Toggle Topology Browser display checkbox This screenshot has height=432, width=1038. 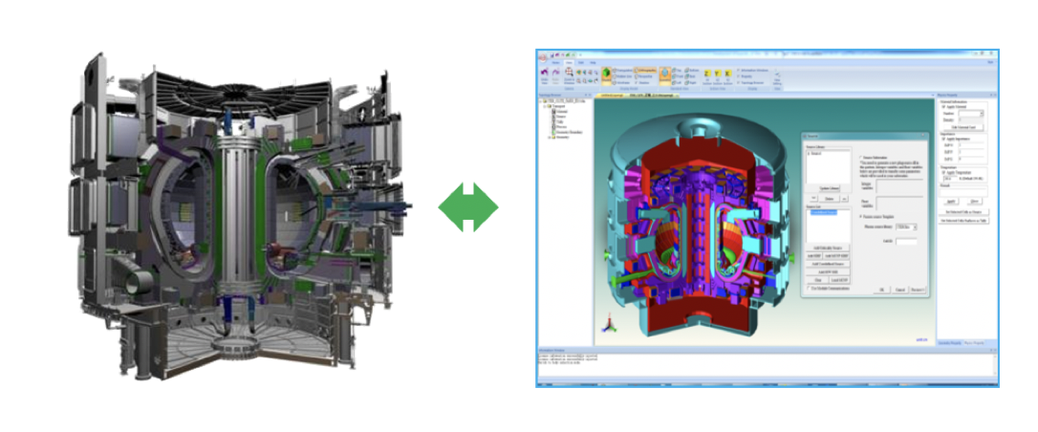pyautogui.click(x=738, y=83)
